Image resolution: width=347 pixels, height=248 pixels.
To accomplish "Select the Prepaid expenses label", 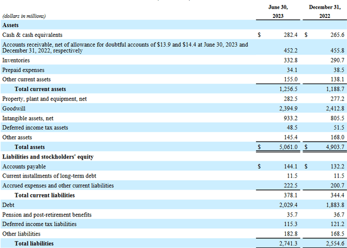I will (x=23, y=70).
